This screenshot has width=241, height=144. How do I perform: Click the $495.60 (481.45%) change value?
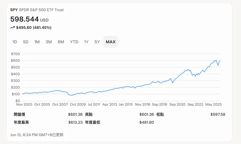[x=34, y=28]
